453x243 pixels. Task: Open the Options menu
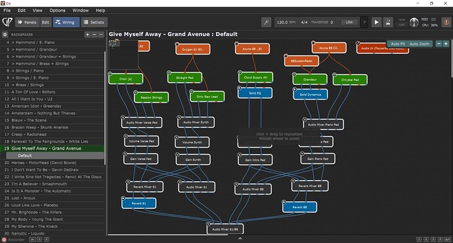pos(57,11)
